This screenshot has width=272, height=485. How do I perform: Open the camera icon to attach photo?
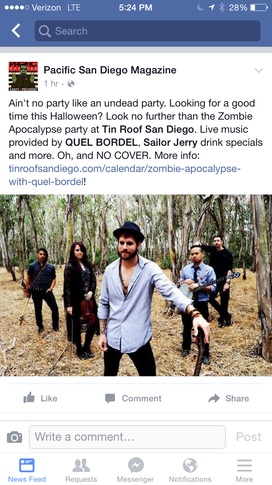point(15,437)
